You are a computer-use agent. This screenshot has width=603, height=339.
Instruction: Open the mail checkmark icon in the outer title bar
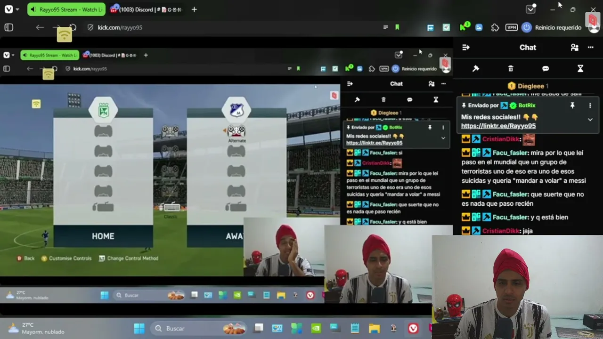coord(530,9)
